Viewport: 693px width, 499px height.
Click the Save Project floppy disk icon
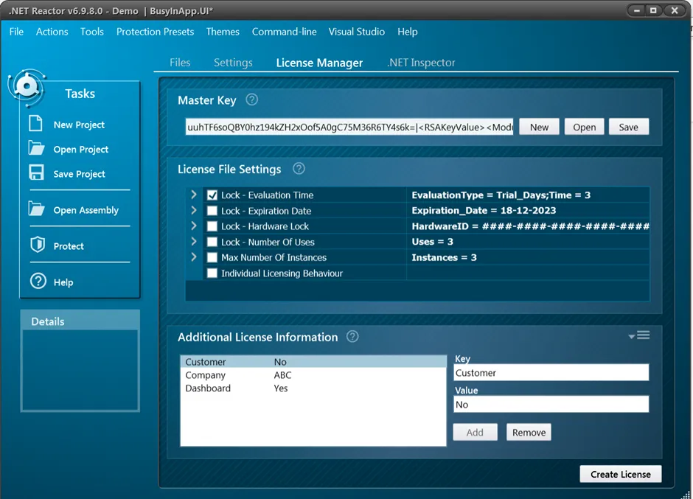tap(36, 172)
